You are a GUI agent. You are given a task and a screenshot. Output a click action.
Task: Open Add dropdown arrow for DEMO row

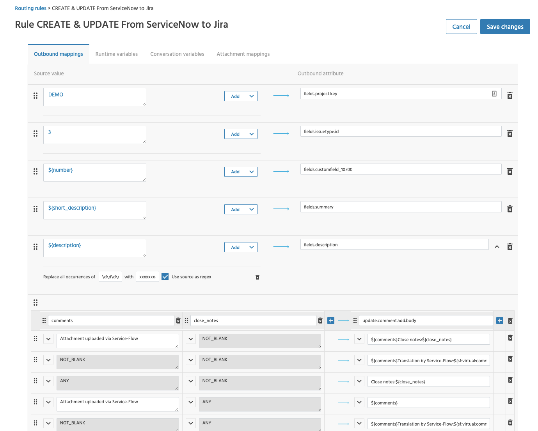pyautogui.click(x=252, y=96)
